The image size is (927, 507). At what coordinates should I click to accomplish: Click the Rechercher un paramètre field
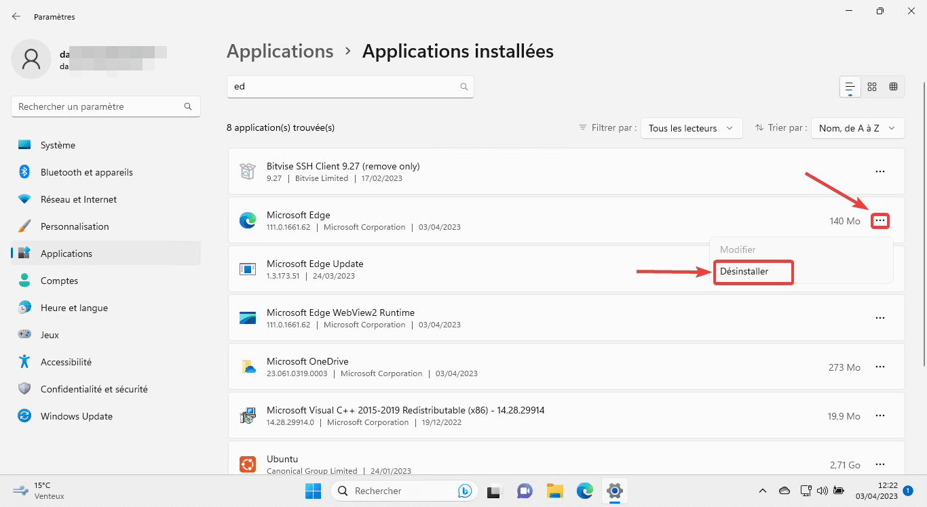[106, 106]
